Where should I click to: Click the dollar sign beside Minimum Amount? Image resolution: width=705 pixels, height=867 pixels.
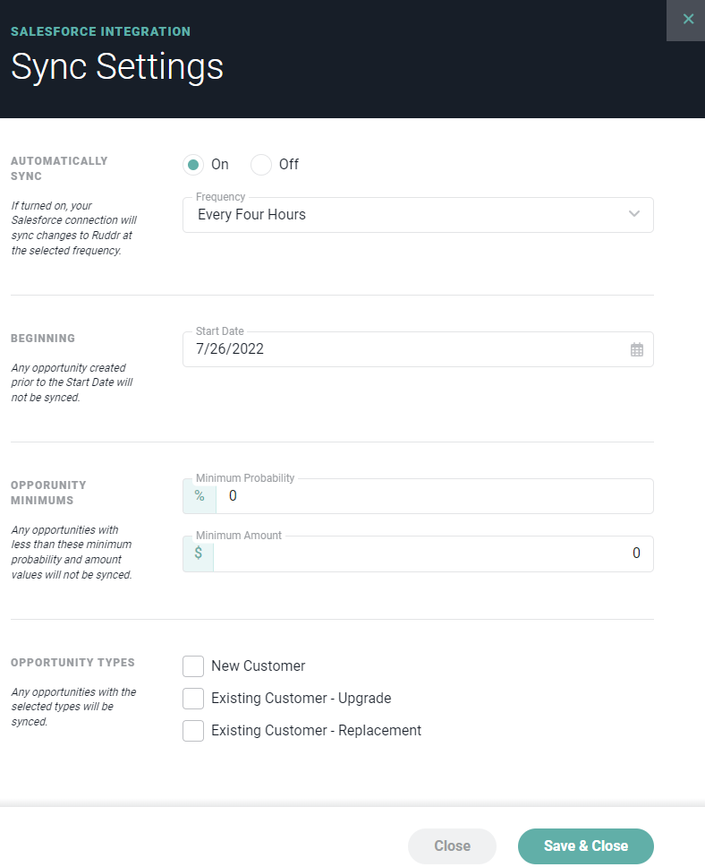click(x=199, y=554)
